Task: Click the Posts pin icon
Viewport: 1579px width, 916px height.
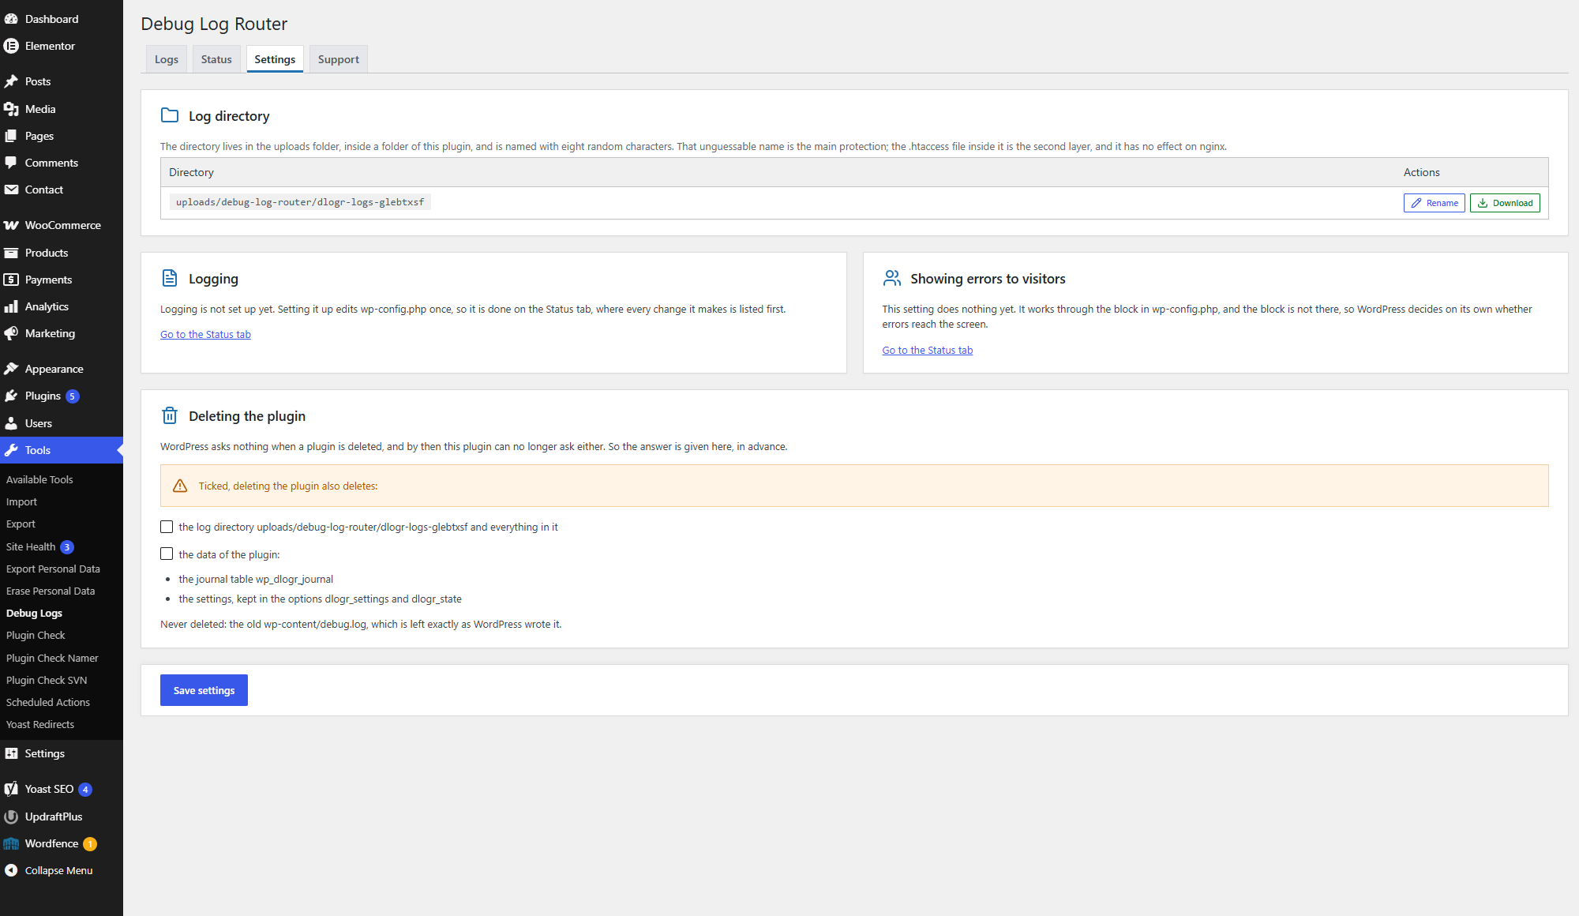Action: coord(11,81)
